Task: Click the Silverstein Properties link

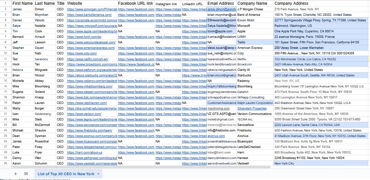Action: pyautogui.click(x=252, y=108)
